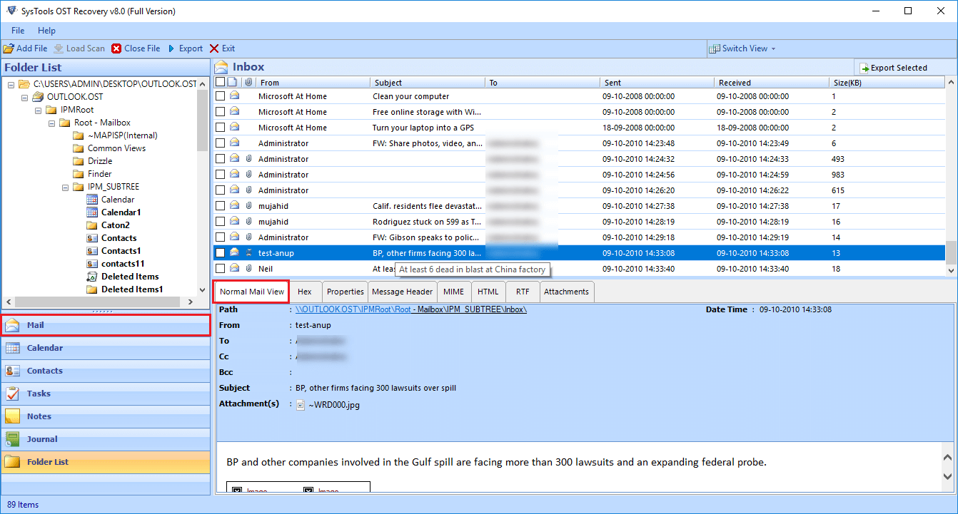Check the box for 'Turn your laptop into a GPS'
Screen dimensions: 958x514
point(221,128)
